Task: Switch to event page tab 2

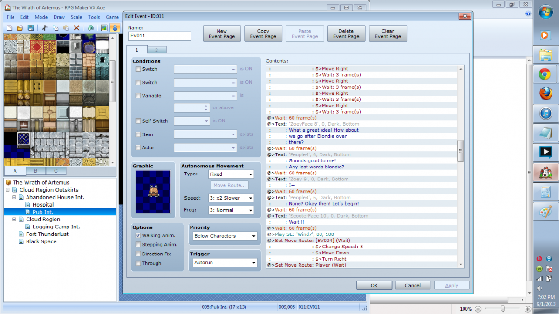Action: [157, 50]
